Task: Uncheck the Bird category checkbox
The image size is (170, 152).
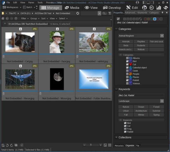Action: [127, 61]
